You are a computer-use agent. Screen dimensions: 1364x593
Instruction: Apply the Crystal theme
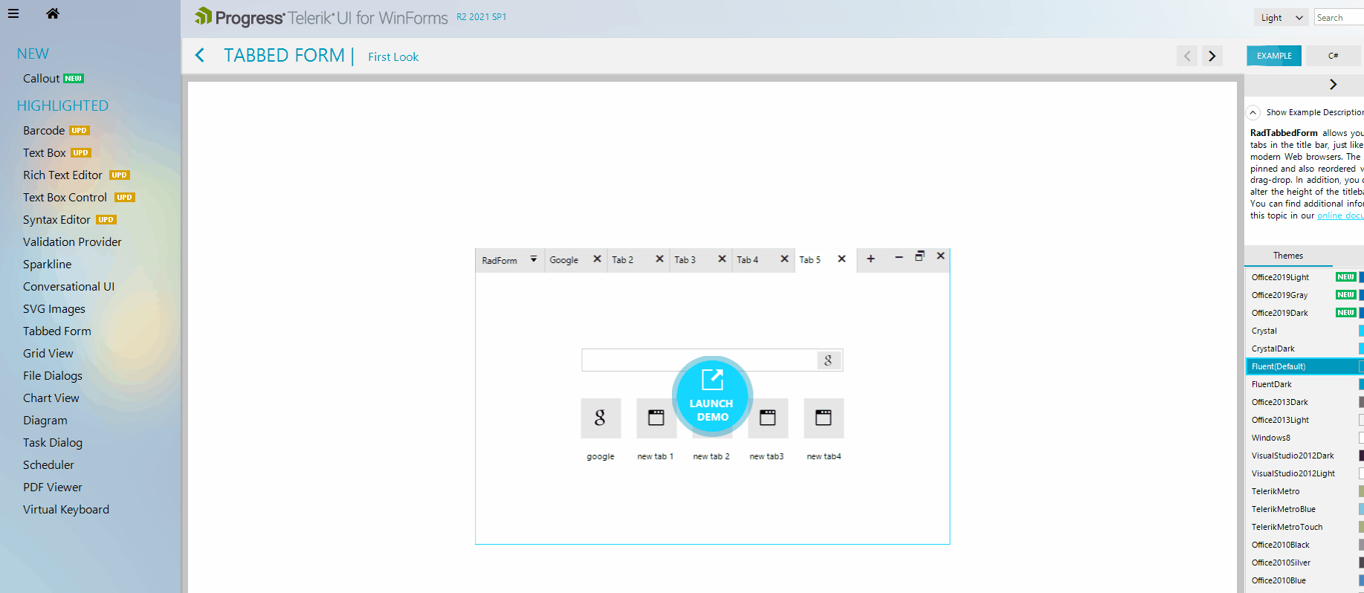(x=1305, y=331)
